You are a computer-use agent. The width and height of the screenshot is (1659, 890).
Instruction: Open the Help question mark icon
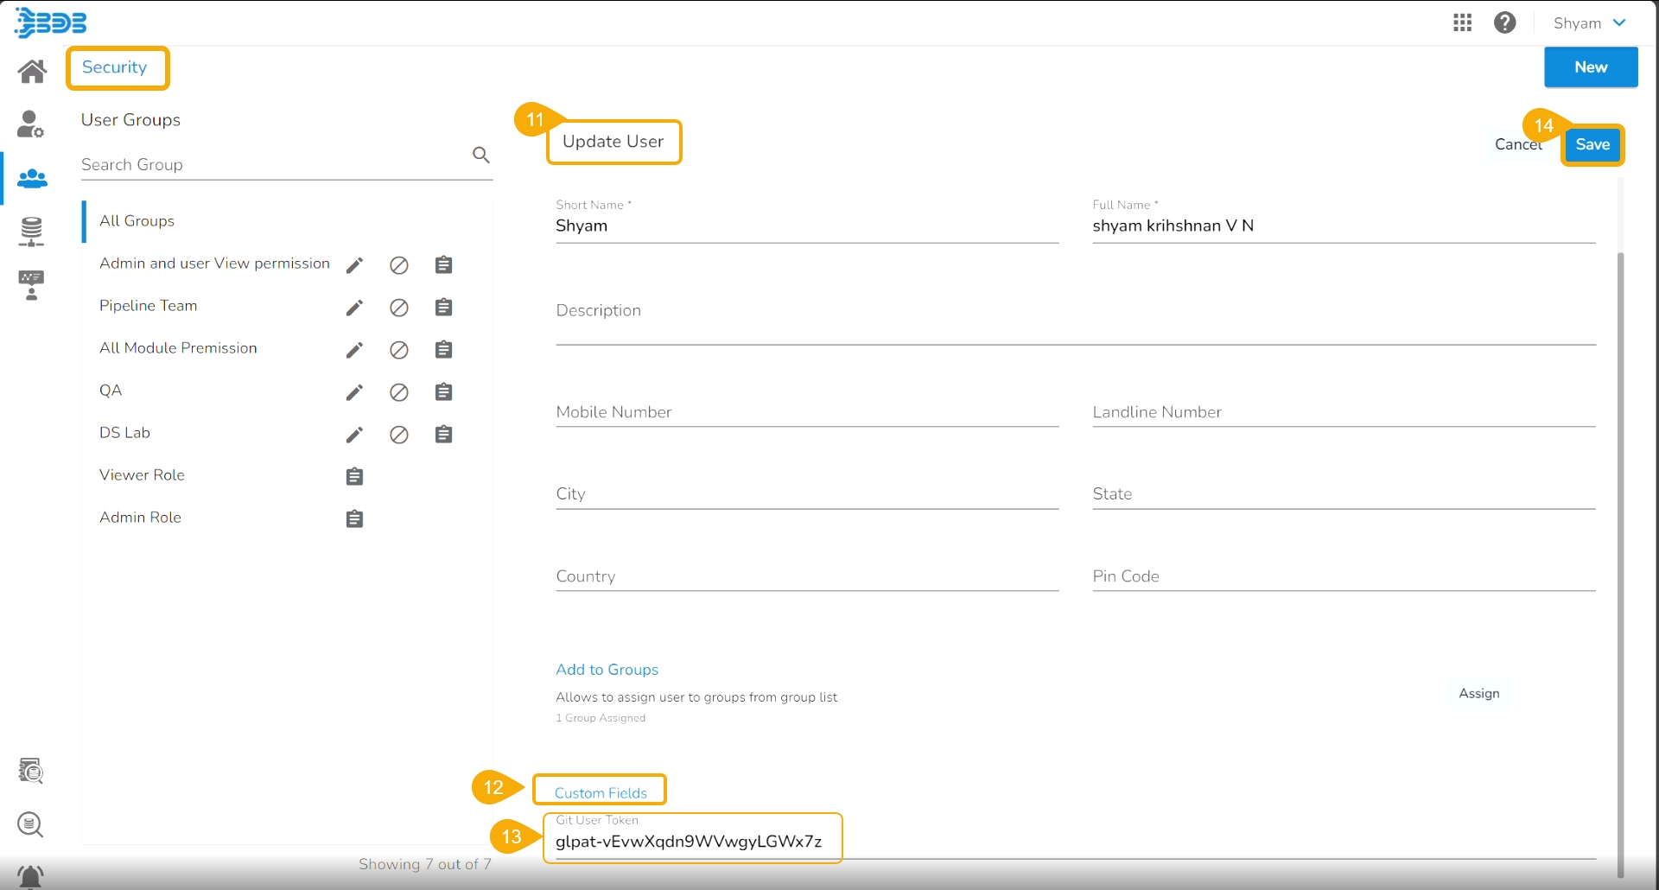pos(1504,23)
